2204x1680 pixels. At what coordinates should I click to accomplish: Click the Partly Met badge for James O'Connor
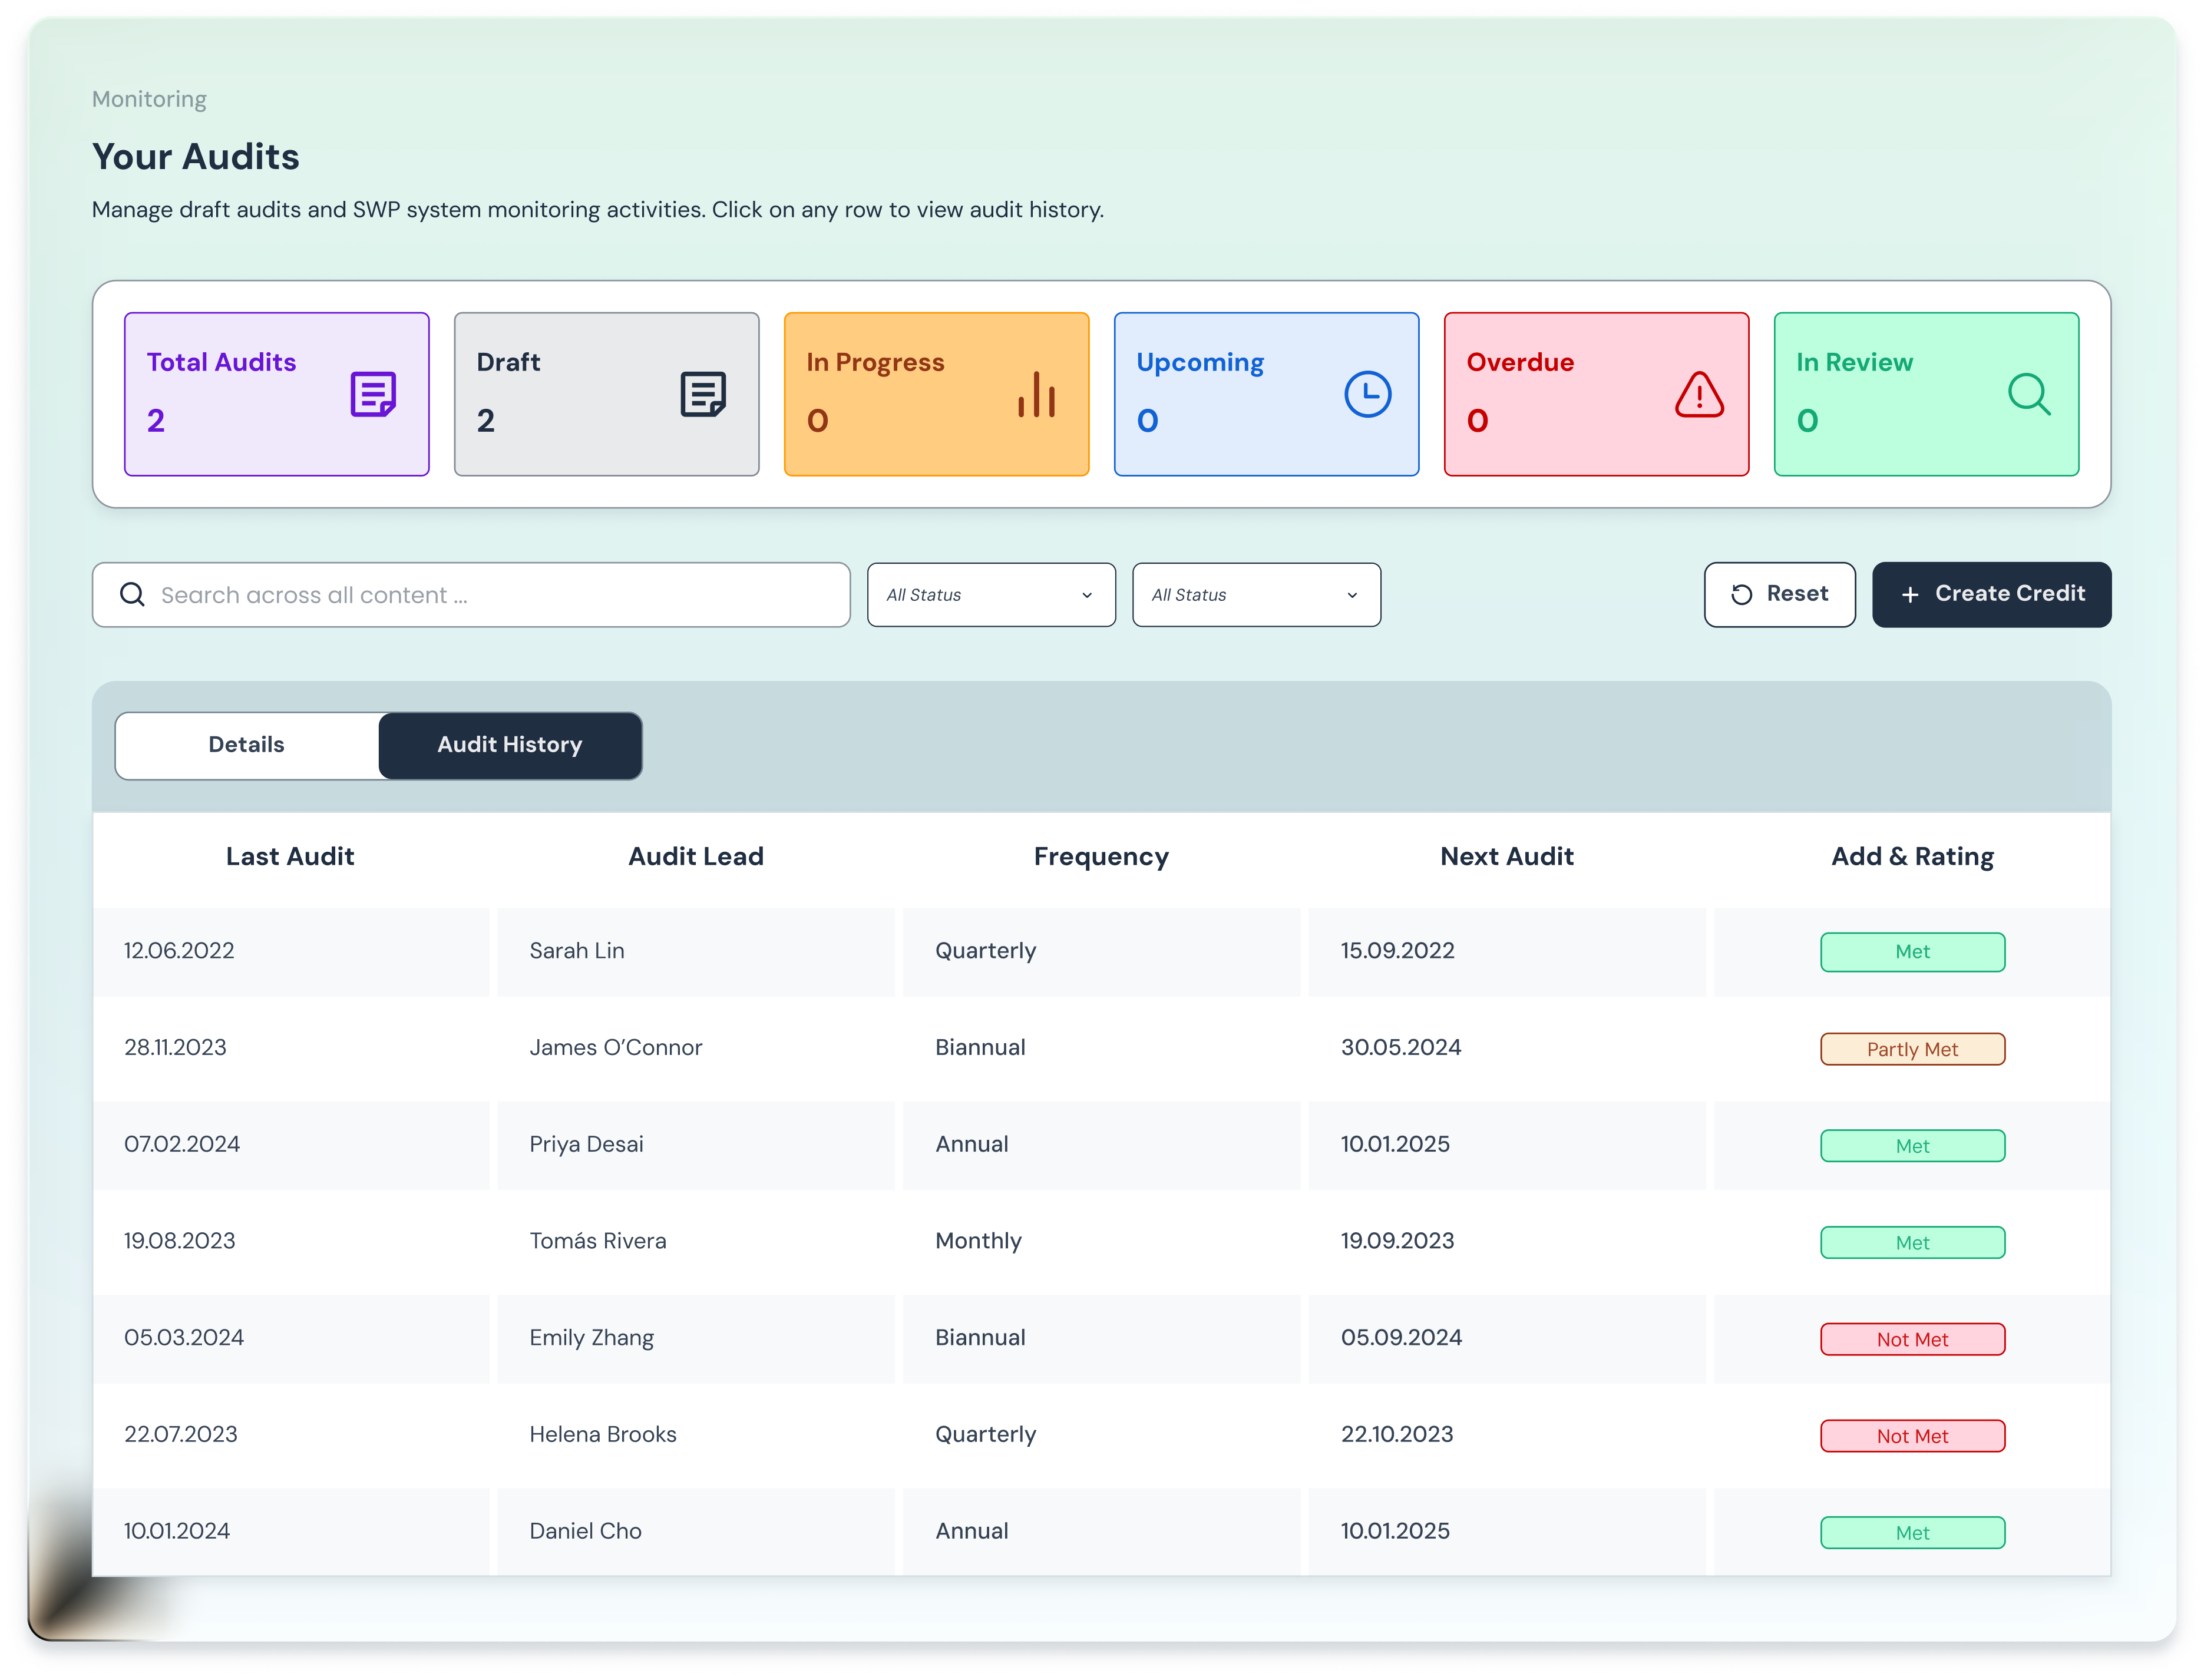click(1911, 1049)
